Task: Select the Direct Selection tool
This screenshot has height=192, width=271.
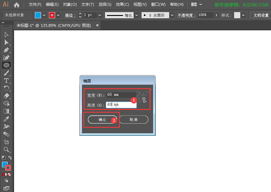Action: pyautogui.click(x=6, y=42)
